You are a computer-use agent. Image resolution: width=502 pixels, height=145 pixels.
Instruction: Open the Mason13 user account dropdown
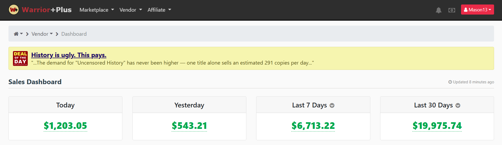(x=477, y=10)
